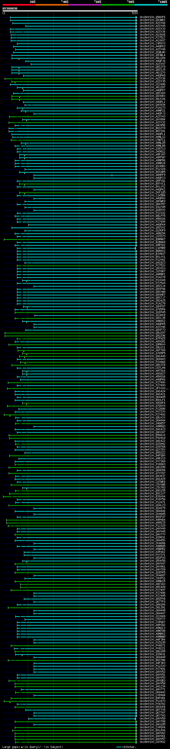The image size is (170, 749).
Task: Click the cyan ~100% identity color bar
Action: [x=151, y=5]
